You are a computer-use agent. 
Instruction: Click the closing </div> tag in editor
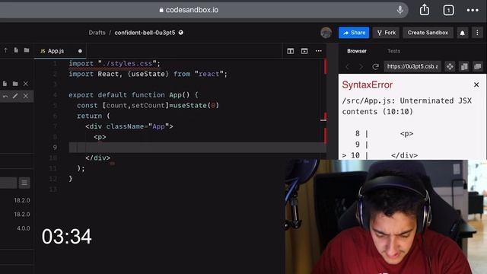[x=98, y=158]
